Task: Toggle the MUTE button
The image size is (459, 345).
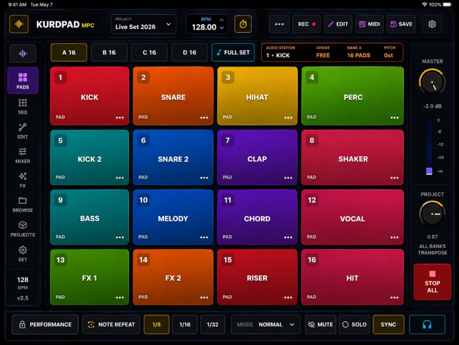Action: coord(320,324)
